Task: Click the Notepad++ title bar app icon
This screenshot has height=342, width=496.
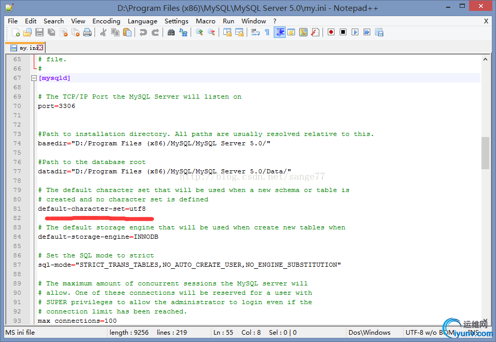Action: 9,7
